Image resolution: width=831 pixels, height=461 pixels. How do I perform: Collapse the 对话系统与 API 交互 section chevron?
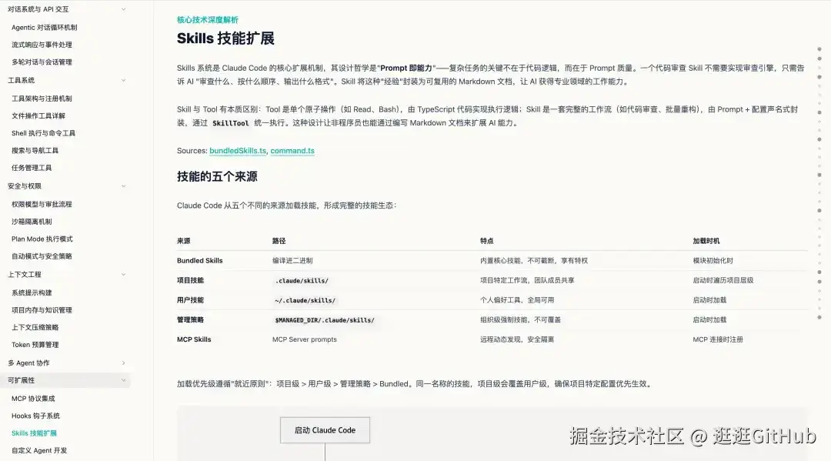[123, 9]
